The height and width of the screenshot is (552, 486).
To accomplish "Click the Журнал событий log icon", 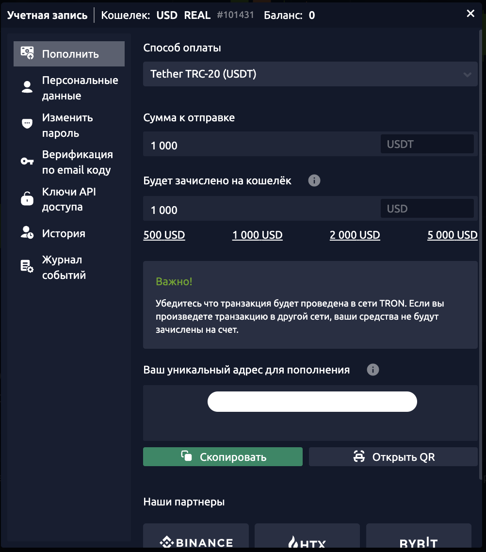I will click(x=27, y=266).
